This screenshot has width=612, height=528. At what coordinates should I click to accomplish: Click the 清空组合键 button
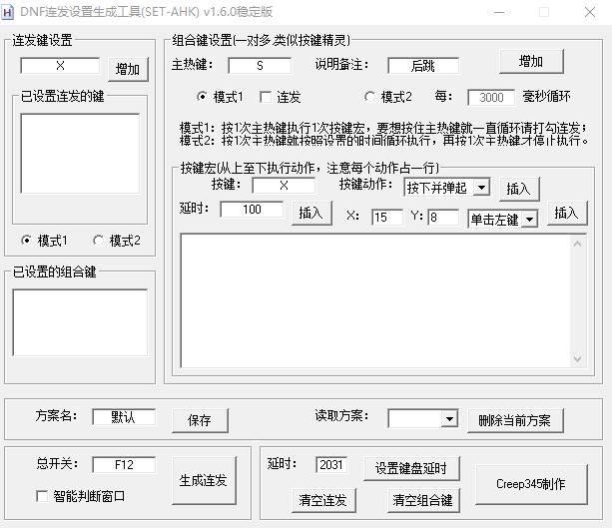423,500
